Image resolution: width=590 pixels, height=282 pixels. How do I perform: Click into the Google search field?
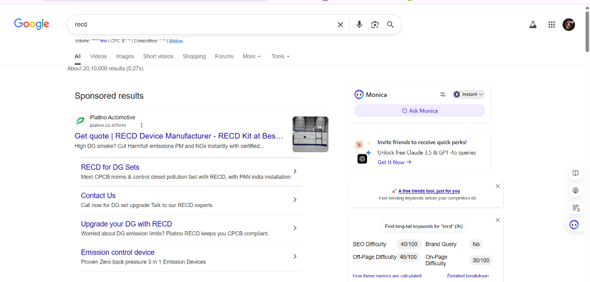tap(203, 24)
